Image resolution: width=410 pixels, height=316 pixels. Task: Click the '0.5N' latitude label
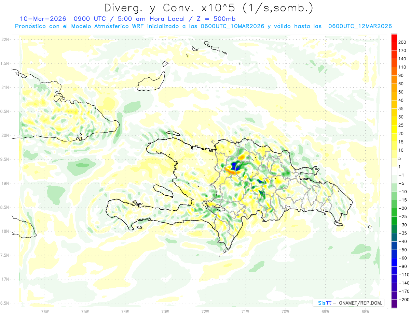click(5, 111)
